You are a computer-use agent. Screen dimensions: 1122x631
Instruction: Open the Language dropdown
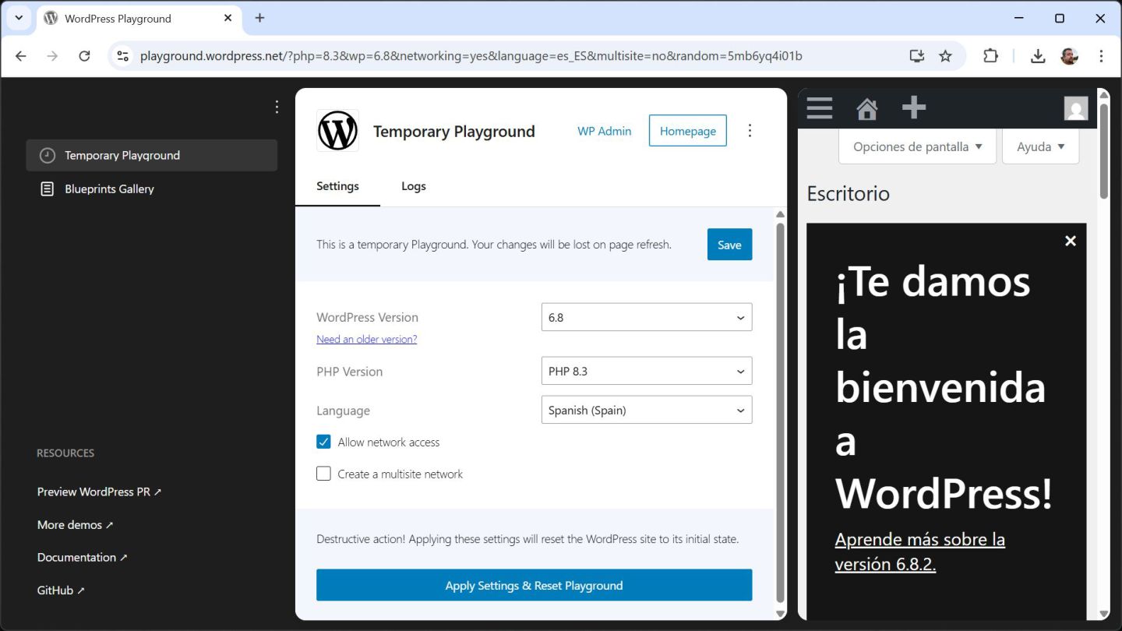(647, 410)
